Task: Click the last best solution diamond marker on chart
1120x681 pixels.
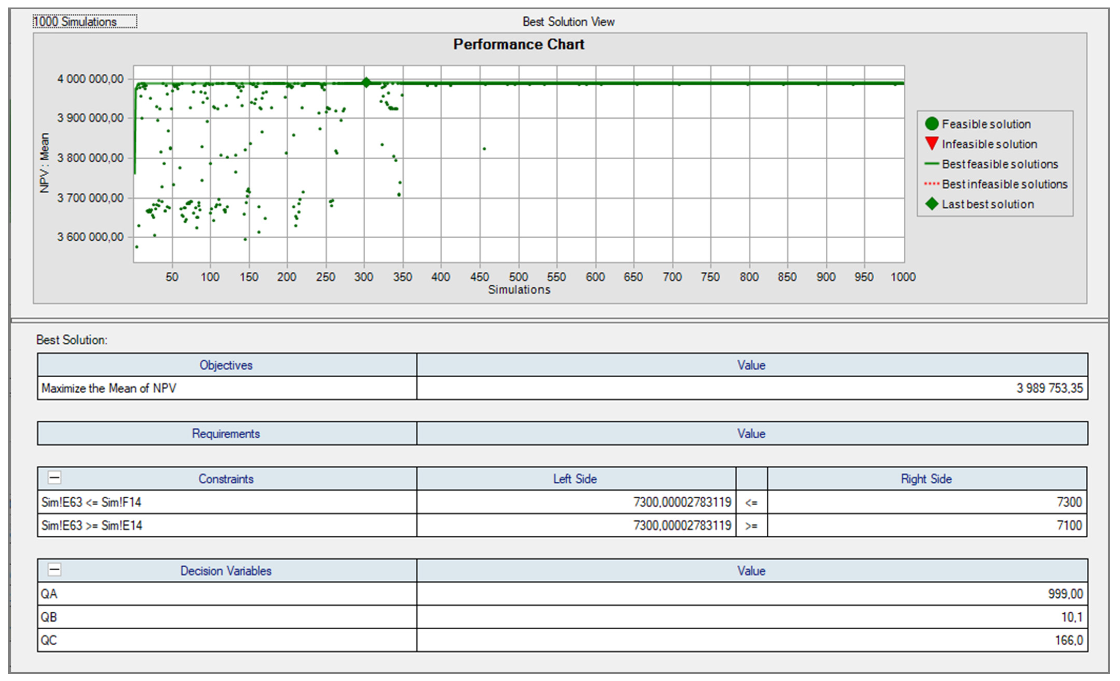Action: [366, 82]
